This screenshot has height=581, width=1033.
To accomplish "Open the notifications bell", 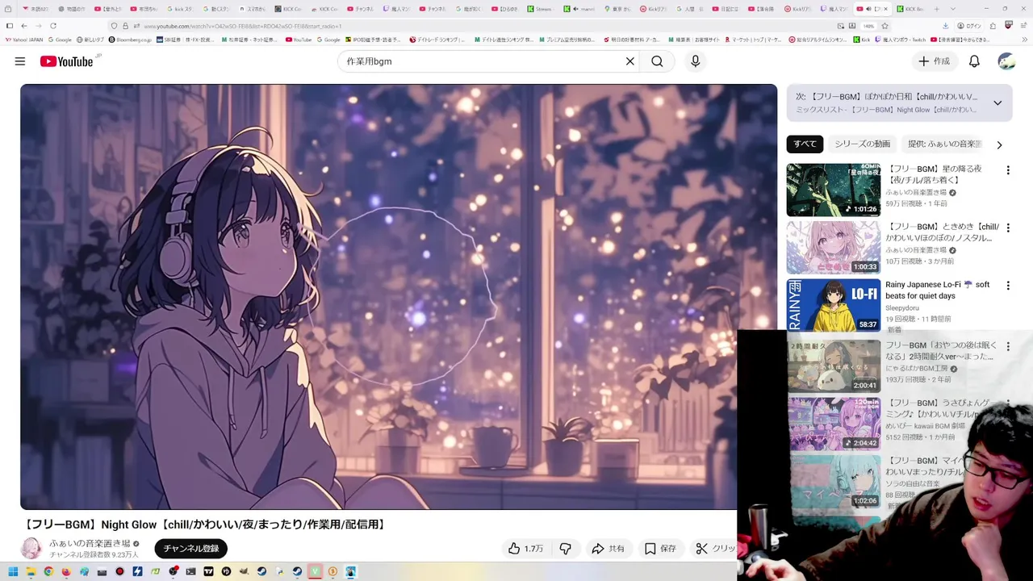I will (x=974, y=61).
